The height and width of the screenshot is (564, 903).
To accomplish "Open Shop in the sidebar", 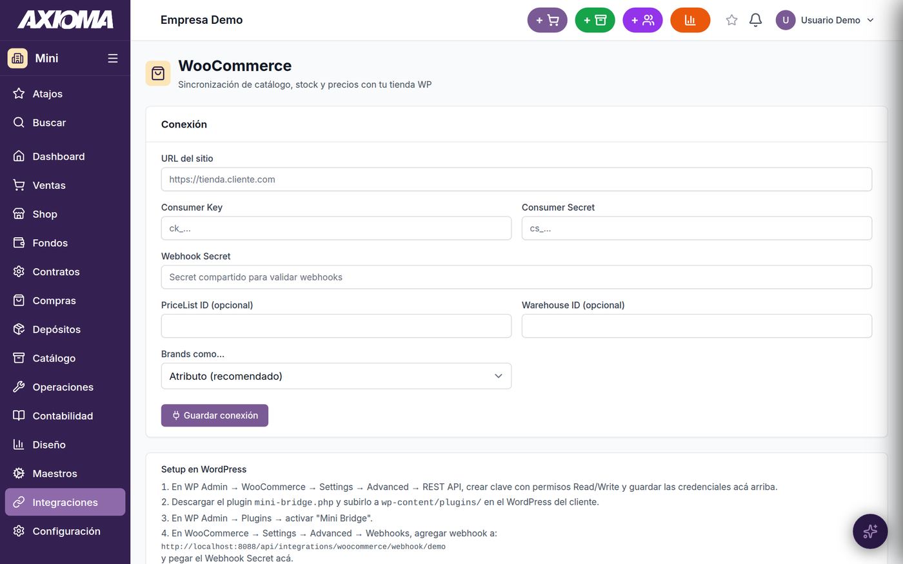I will click(x=65, y=214).
